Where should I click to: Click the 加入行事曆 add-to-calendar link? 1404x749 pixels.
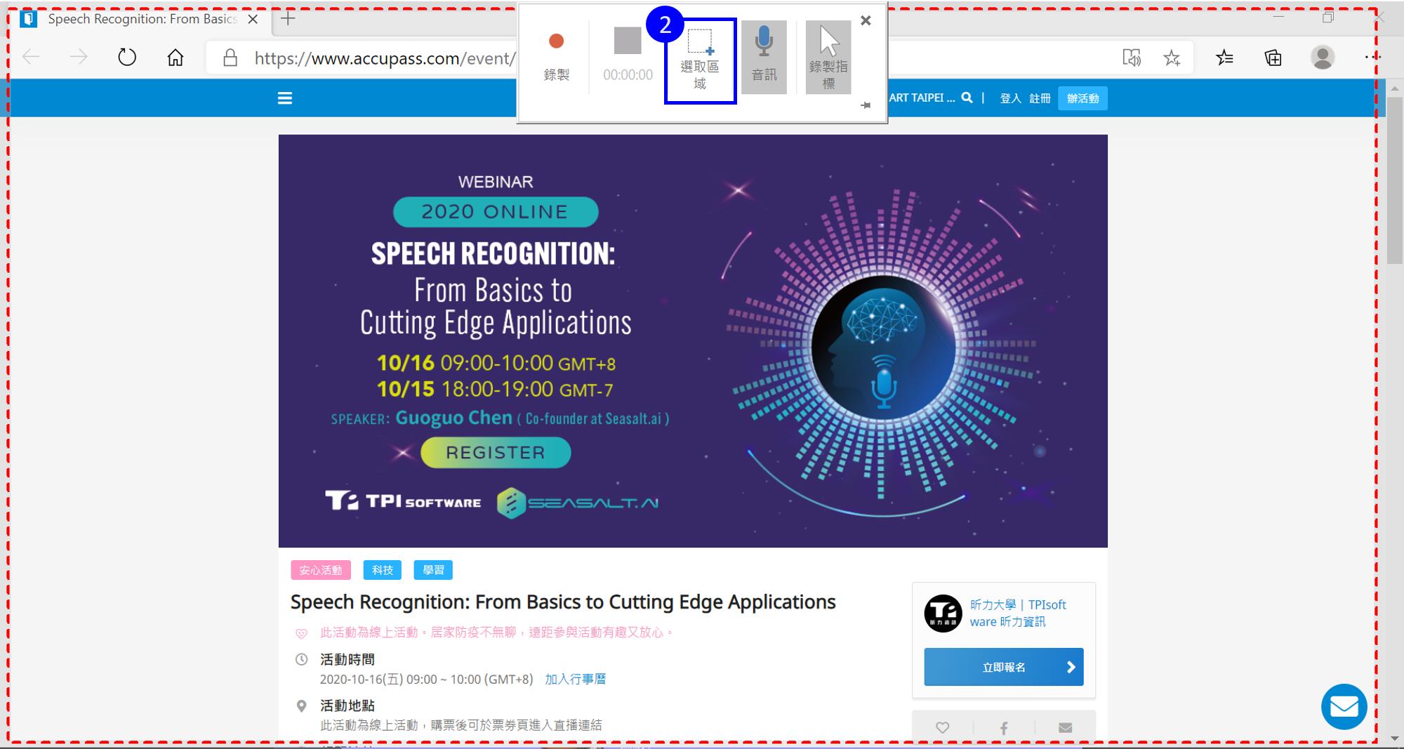(576, 679)
